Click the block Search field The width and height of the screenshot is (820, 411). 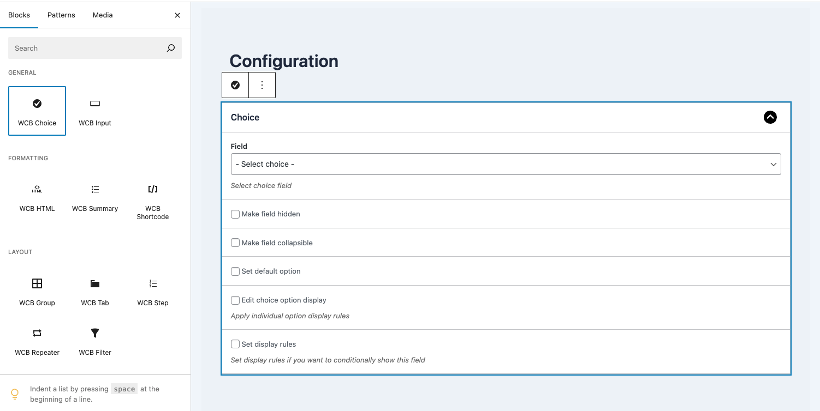click(x=87, y=48)
